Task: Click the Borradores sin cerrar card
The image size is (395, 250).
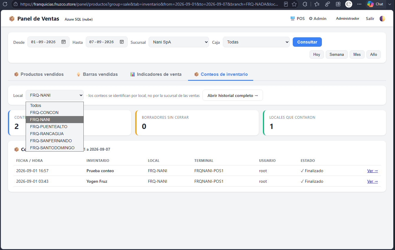Action: tap(197, 123)
